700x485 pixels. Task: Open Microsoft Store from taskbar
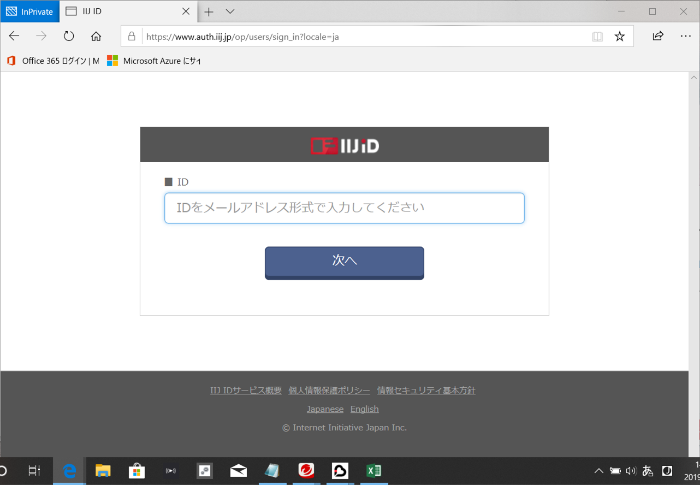pos(137,471)
